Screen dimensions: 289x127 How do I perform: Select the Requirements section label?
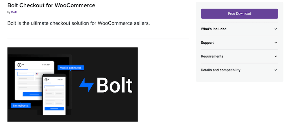(x=212, y=56)
